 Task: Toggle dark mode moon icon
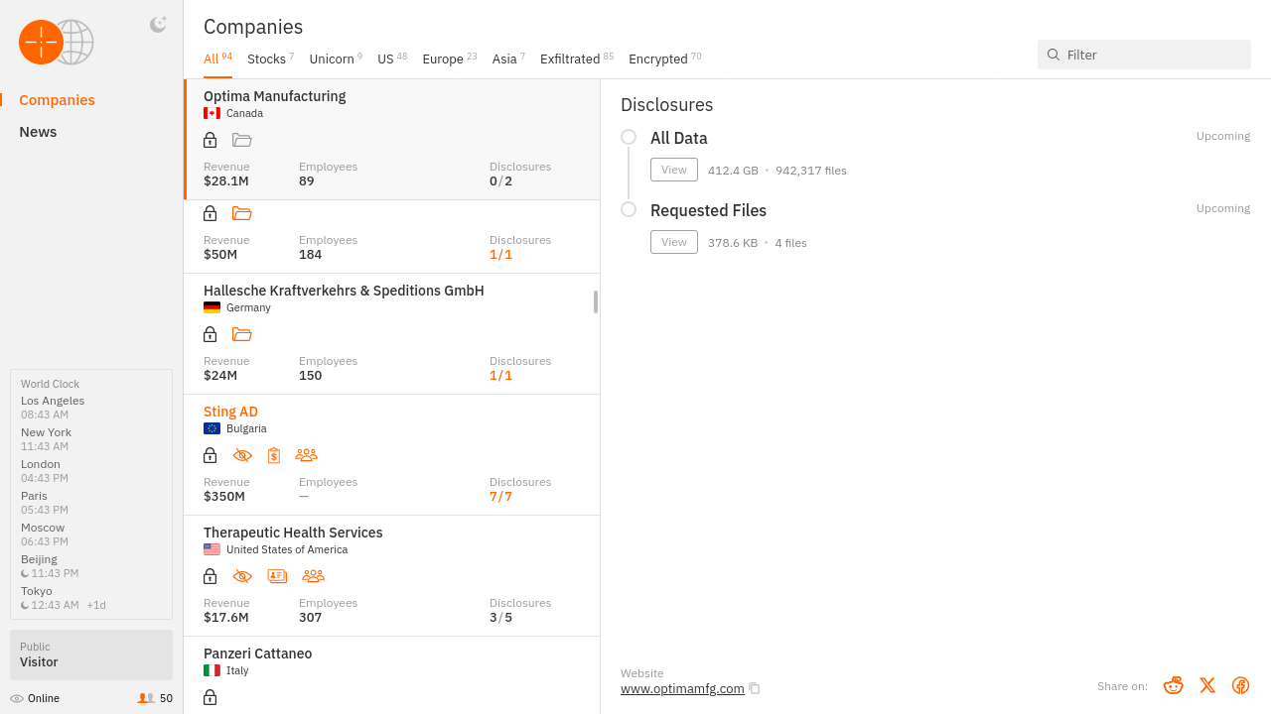(158, 25)
